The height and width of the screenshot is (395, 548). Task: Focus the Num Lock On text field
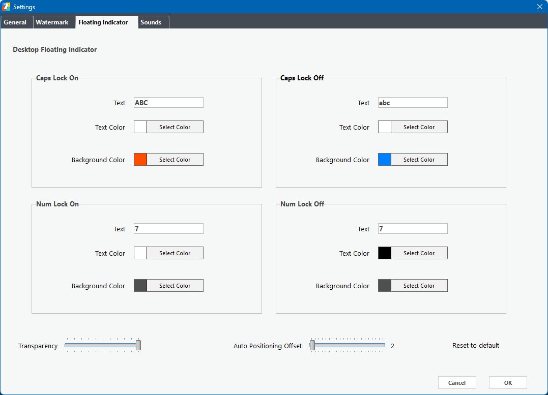[x=168, y=229]
